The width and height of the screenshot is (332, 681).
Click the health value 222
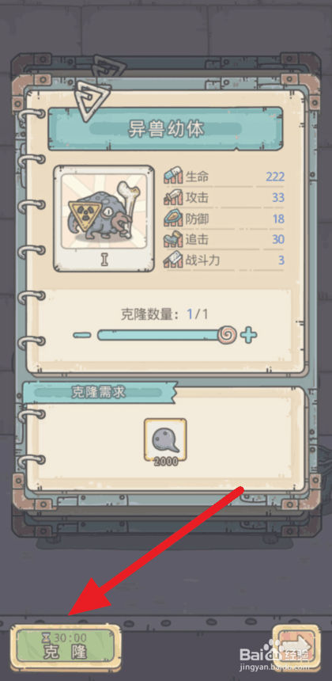tap(275, 177)
